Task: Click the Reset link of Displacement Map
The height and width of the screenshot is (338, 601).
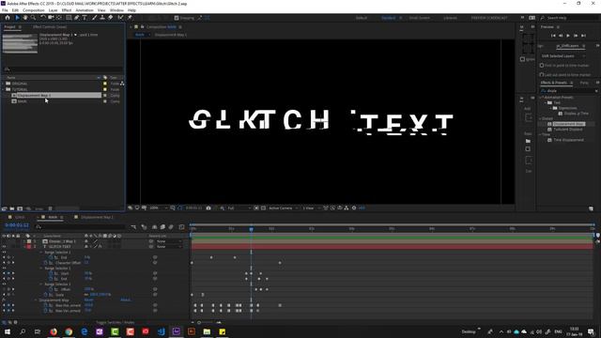Action: [88, 300]
